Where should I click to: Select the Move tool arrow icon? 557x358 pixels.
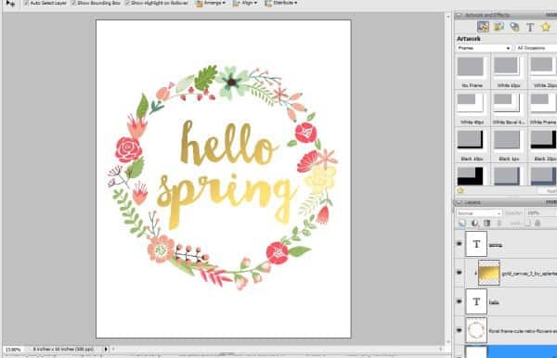click(10, 4)
